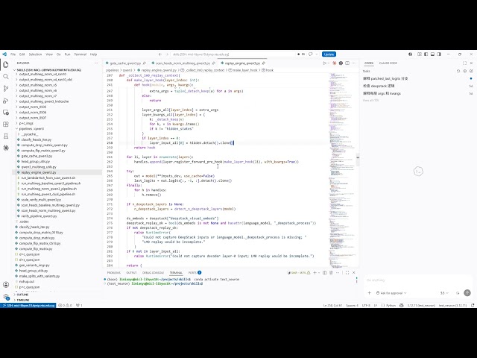The height and width of the screenshot is (358, 477).
Task: Open Explorer views ellipsis menu
Action: coord(96,63)
